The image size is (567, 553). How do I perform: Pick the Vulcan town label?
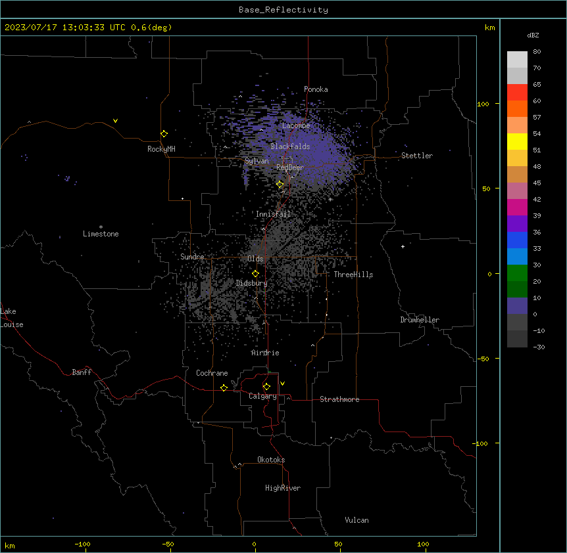click(x=357, y=520)
